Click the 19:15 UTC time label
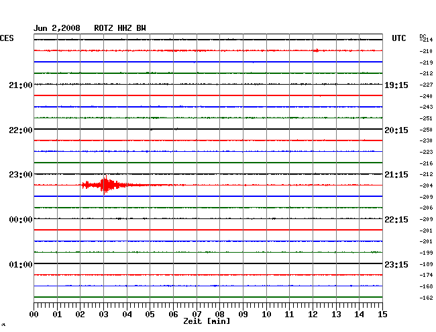Viewport: 436px width, 332px height. click(x=396, y=85)
